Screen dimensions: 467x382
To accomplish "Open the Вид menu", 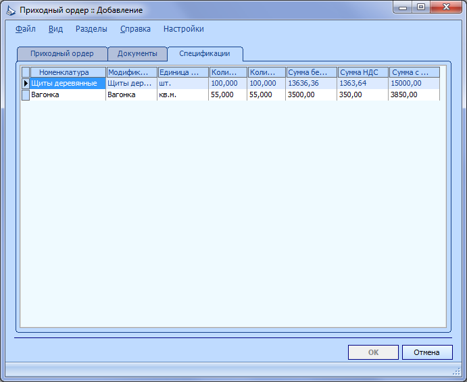I will pos(55,29).
